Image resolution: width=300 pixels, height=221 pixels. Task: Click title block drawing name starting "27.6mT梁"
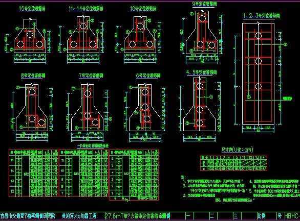point(138,216)
